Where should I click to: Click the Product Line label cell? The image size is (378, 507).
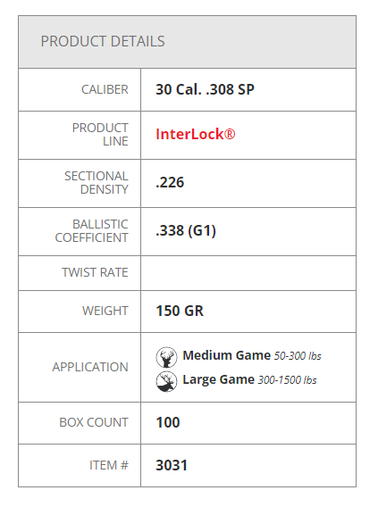point(80,135)
